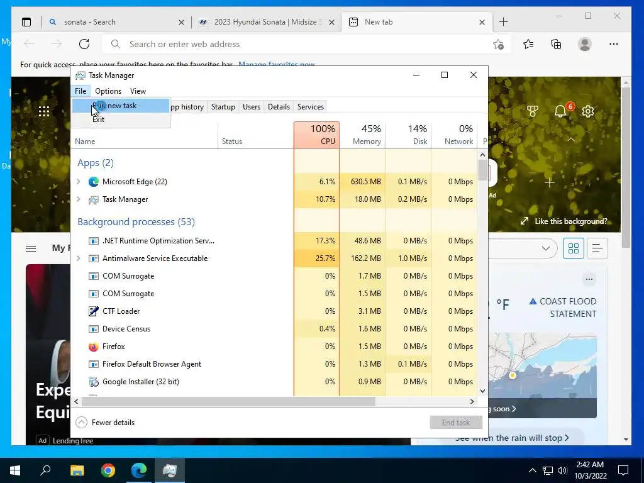Image resolution: width=644 pixels, height=483 pixels.
Task: Click Task Manager vertical scrollbar thumb
Action: (482, 170)
